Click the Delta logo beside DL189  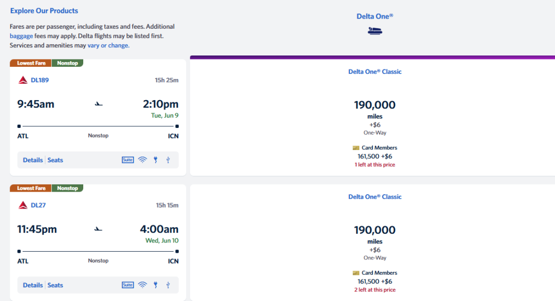click(23, 80)
